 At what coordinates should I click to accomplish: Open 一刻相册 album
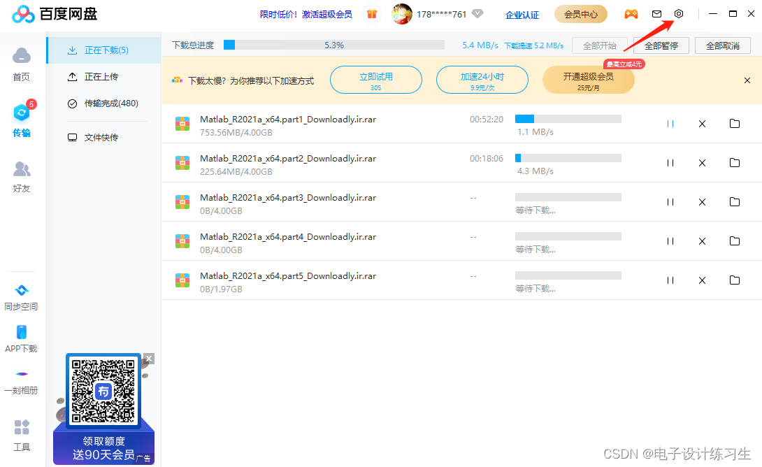tap(21, 382)
